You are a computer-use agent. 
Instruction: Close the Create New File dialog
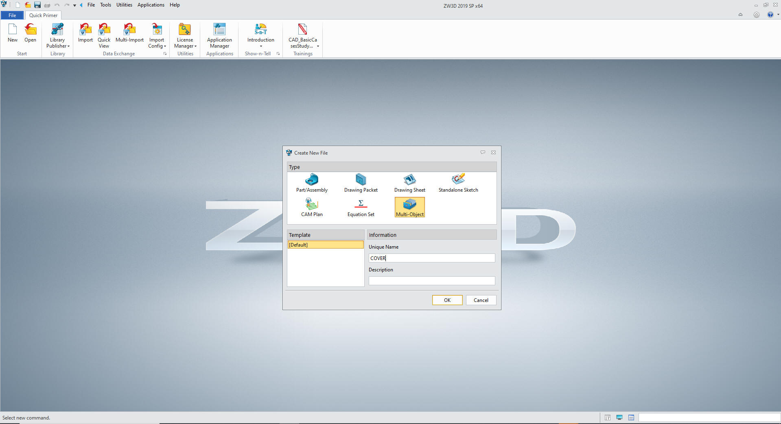pyautogui.click(x=493, y=153)
